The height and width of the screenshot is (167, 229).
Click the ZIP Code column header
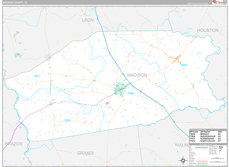point(194,132)
